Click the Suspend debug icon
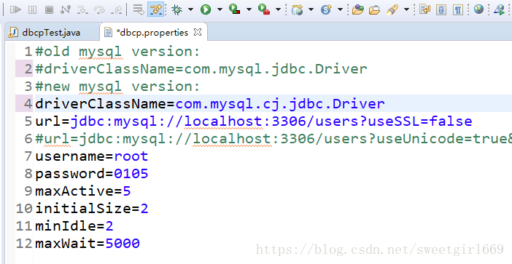 coord(32,9)
